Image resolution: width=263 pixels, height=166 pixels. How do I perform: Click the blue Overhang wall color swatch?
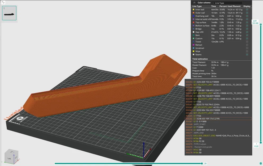[x=193, y=16]
